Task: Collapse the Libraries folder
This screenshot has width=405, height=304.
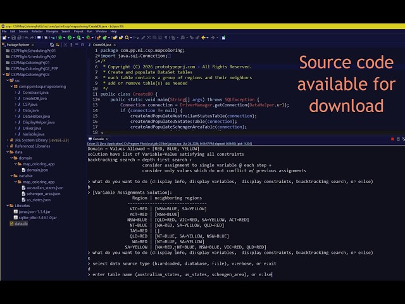Action: (8, 206)
